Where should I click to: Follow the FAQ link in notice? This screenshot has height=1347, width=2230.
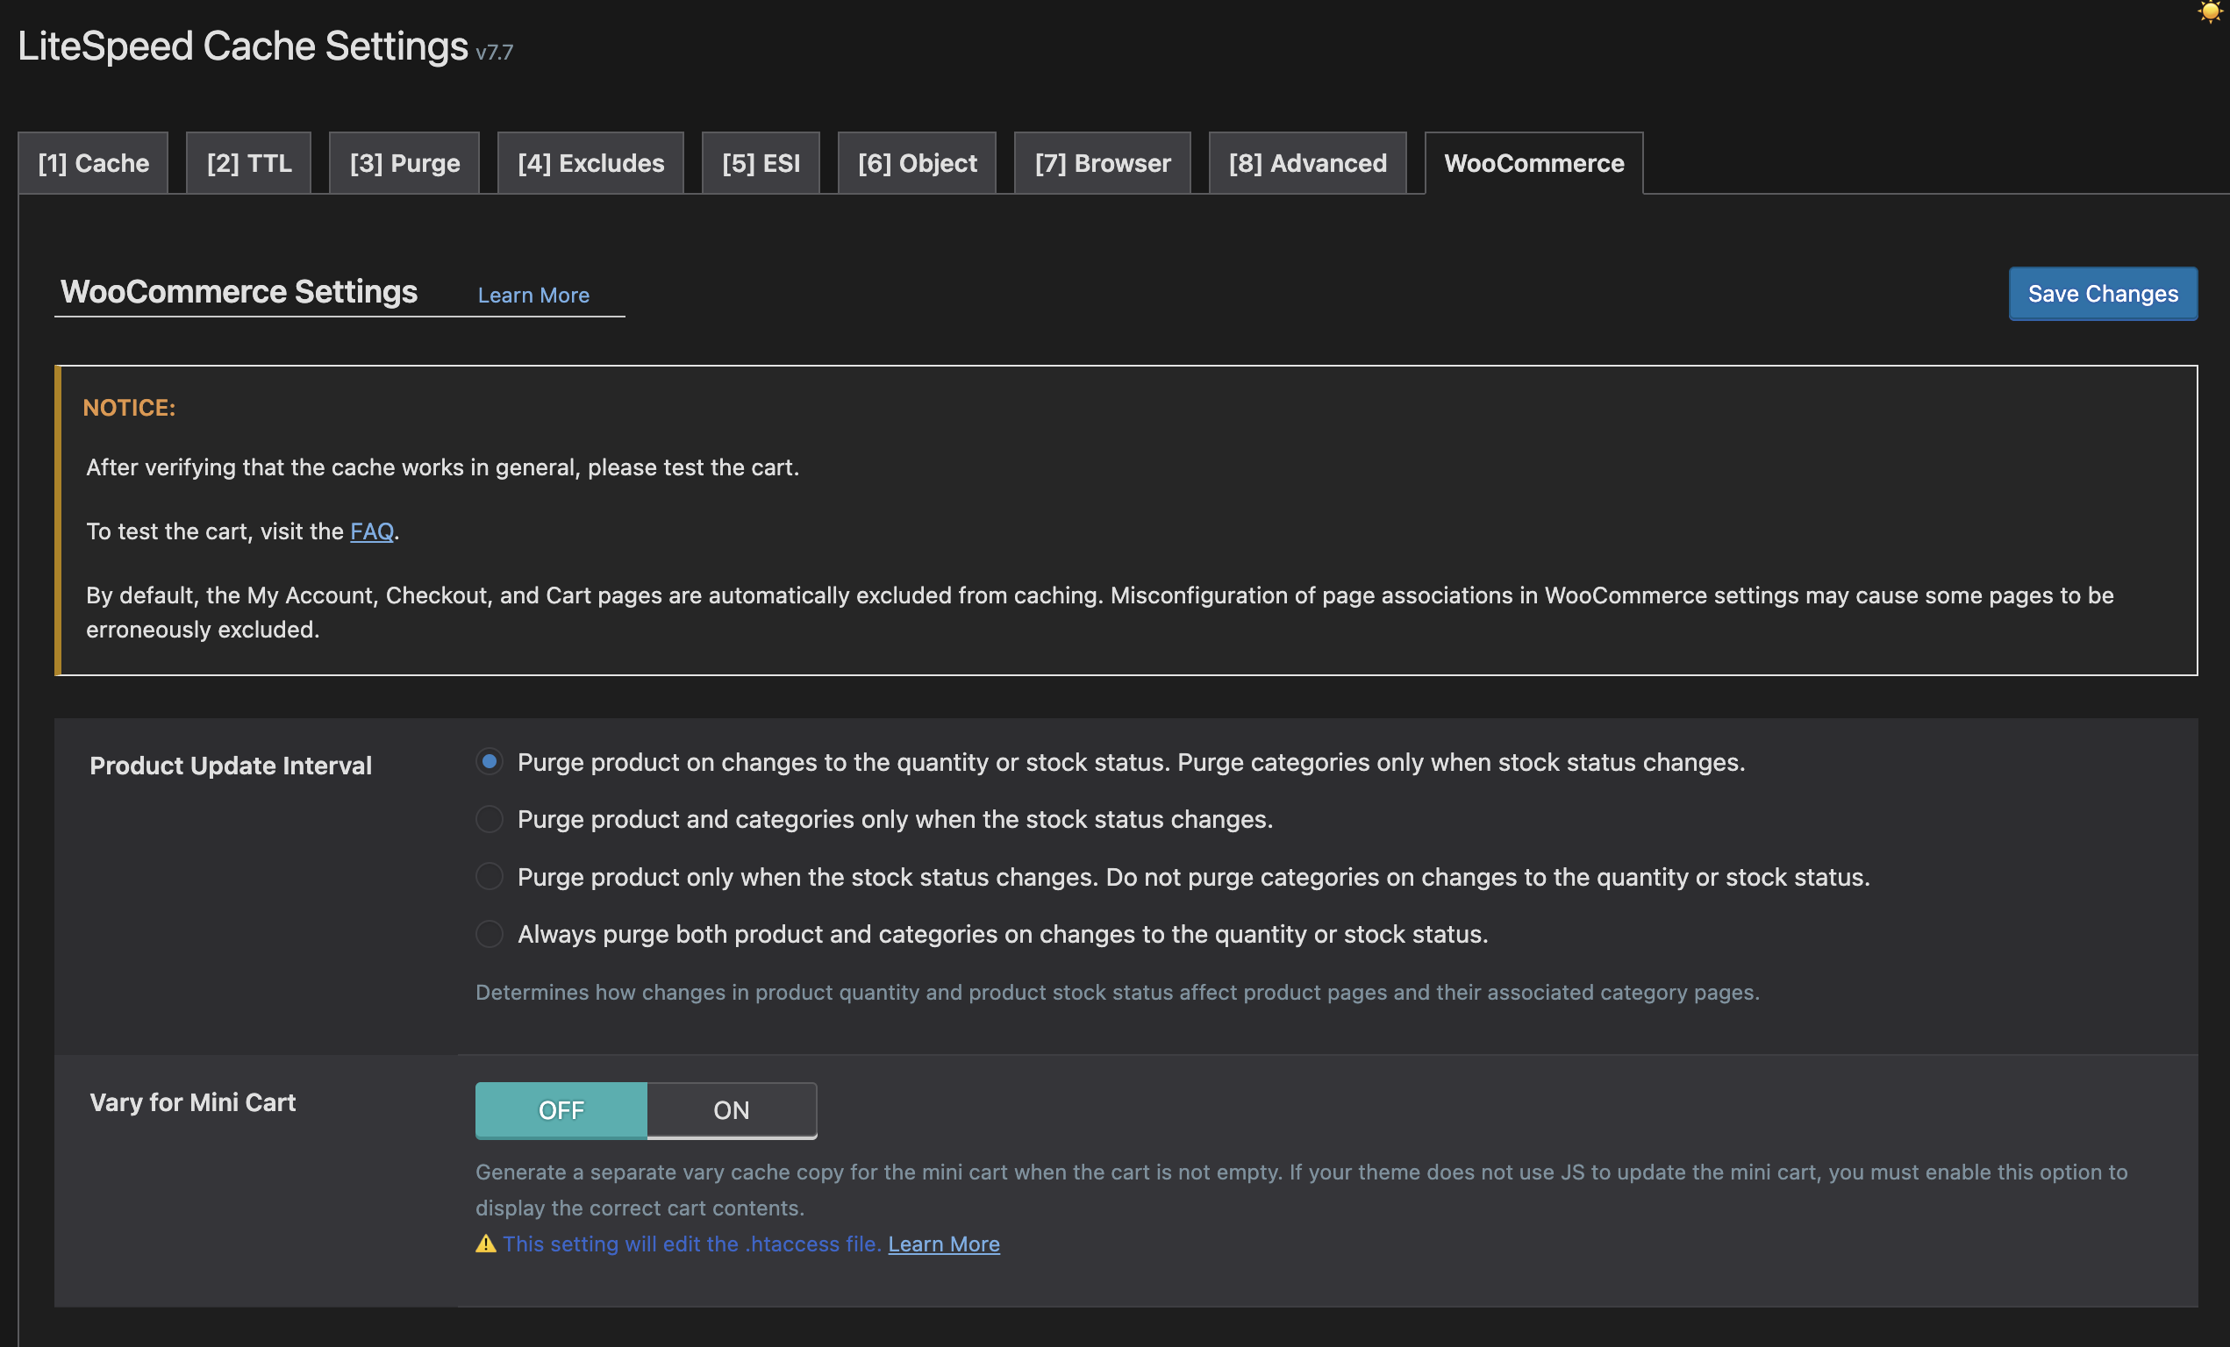point(371,531)
